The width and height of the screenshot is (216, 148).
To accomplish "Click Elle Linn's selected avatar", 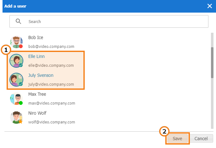I will (x=16, y=61).
